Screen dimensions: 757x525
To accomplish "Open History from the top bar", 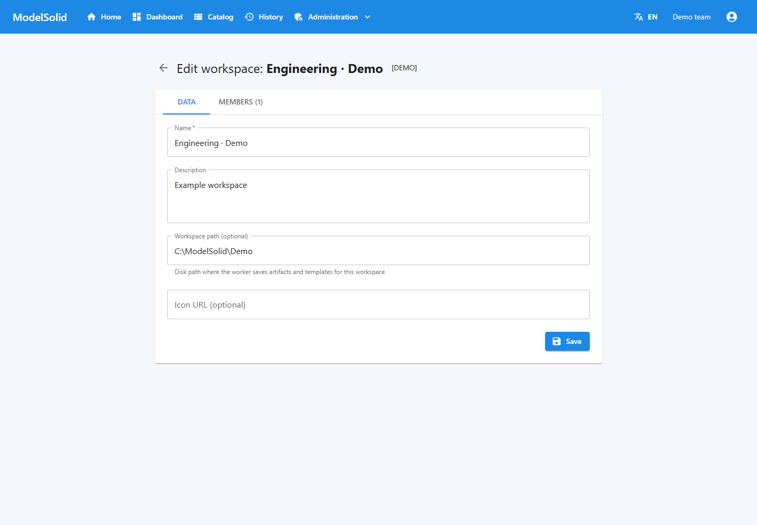I will click(271, 17).
